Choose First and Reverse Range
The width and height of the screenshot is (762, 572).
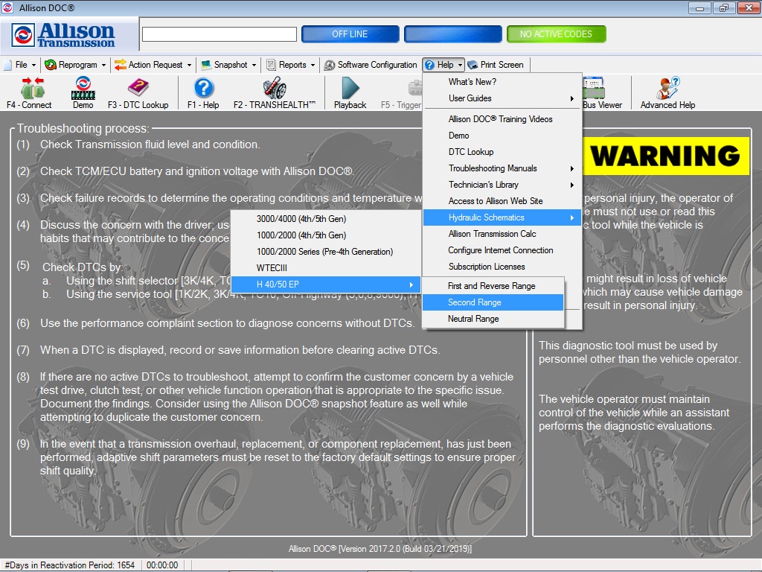(493, 286)
